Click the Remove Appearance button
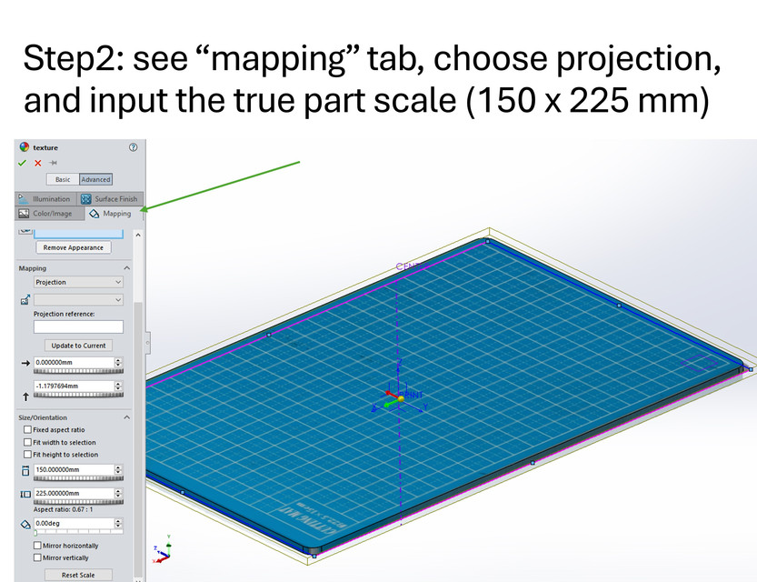The height and width of the screenshot is (582, 757). [73, 247]
